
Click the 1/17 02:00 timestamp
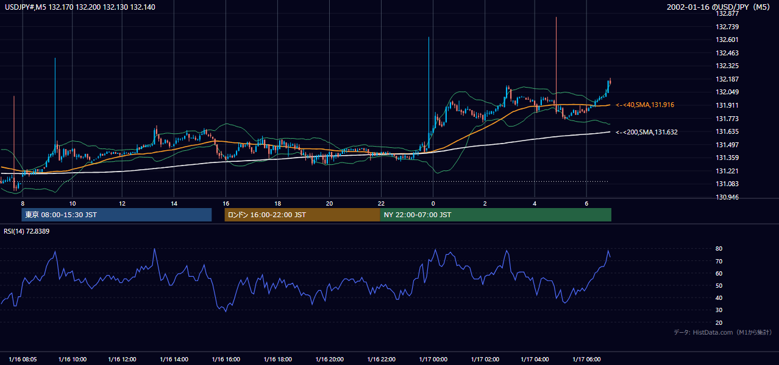tap(485, 359)
